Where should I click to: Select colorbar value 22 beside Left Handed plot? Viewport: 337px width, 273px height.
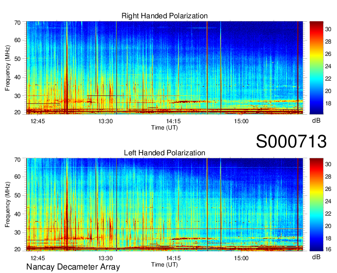328,214
